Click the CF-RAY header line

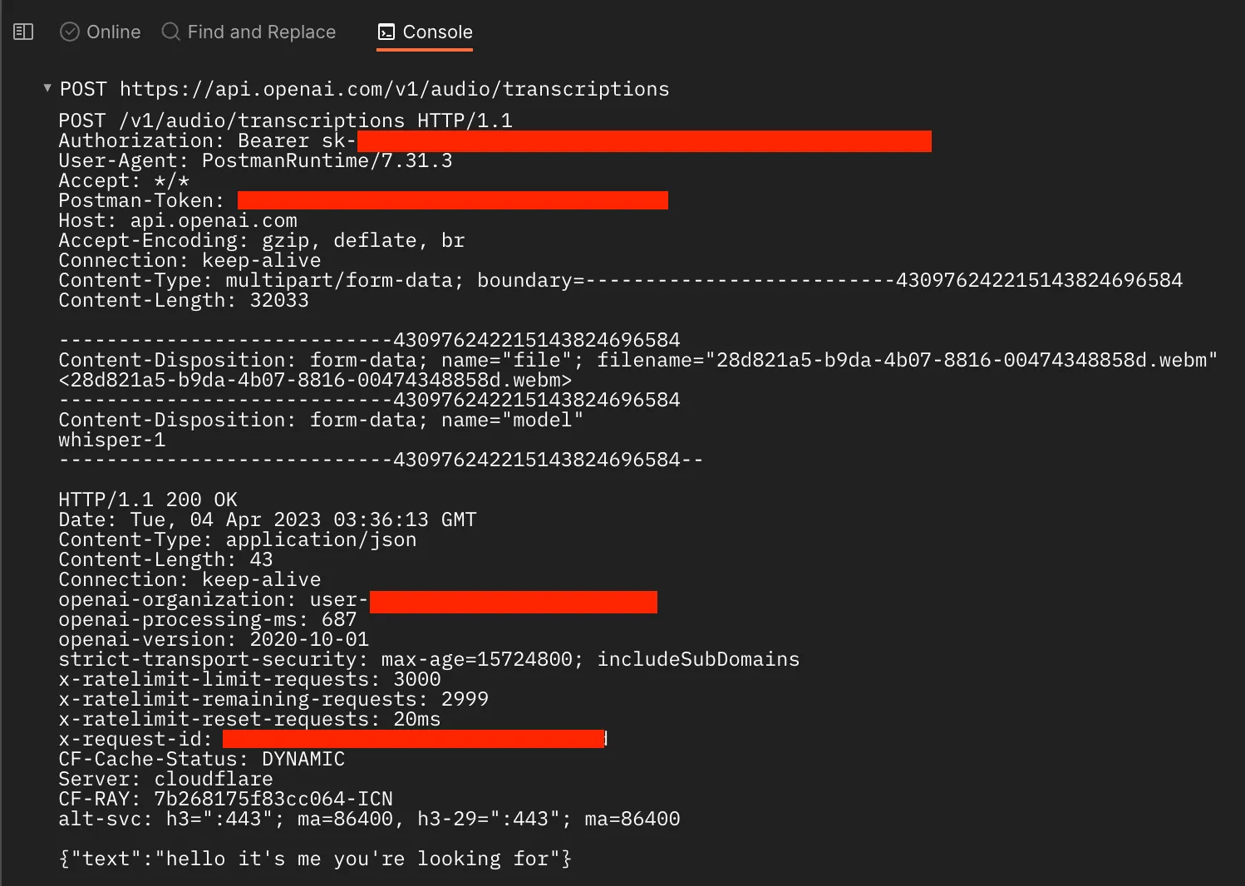(x=225, y=799)
